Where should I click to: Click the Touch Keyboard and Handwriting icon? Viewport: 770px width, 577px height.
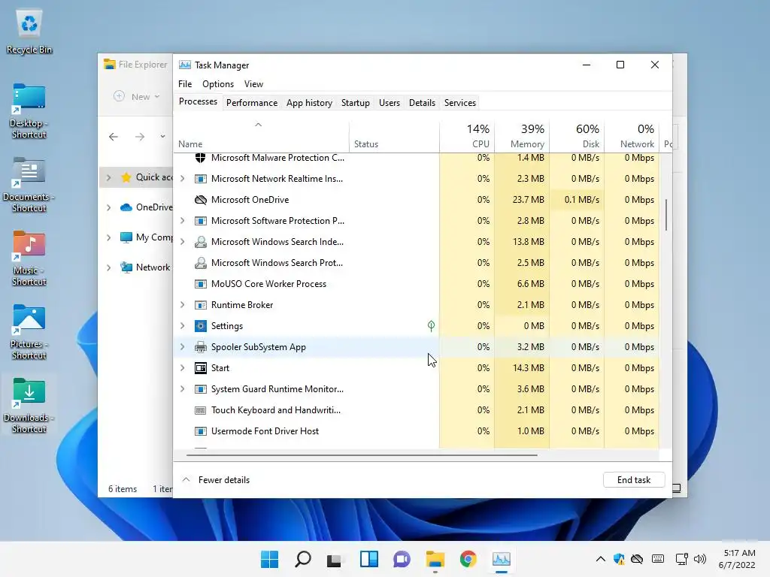point(200,410)
